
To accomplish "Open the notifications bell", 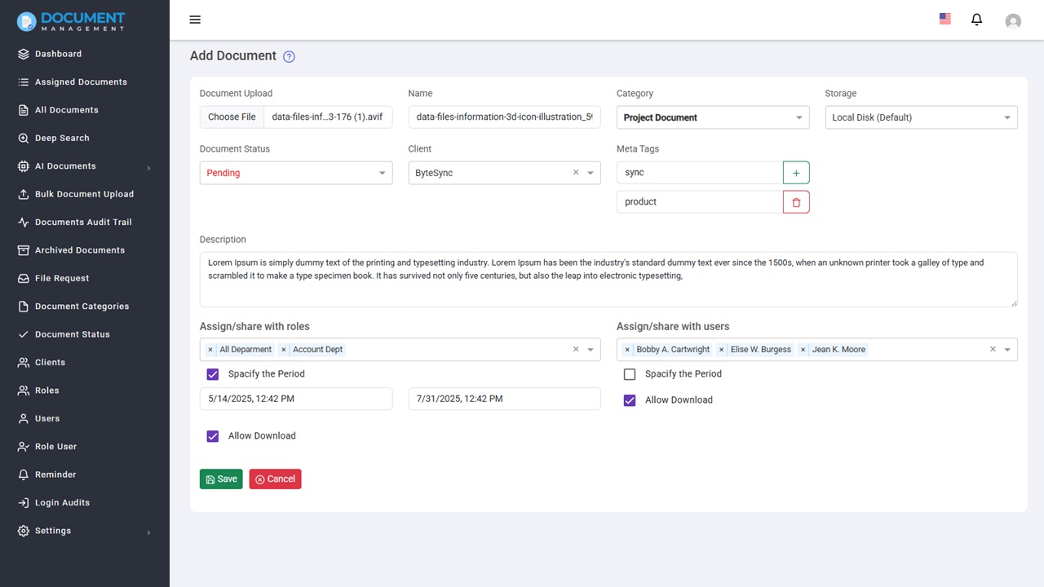I will coord(976,20).
